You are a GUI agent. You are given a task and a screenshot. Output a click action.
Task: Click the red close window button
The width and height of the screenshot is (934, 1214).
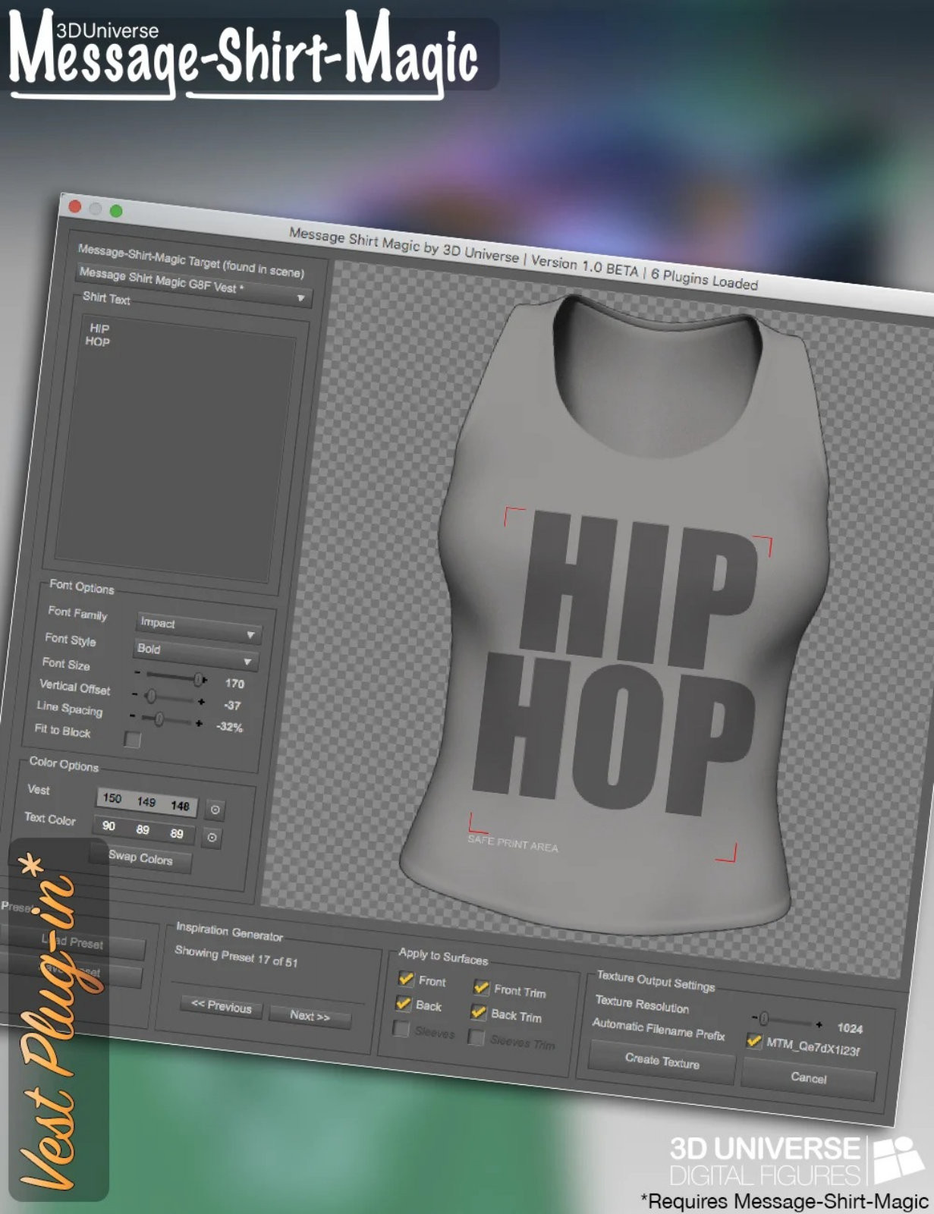pos(75,206)
